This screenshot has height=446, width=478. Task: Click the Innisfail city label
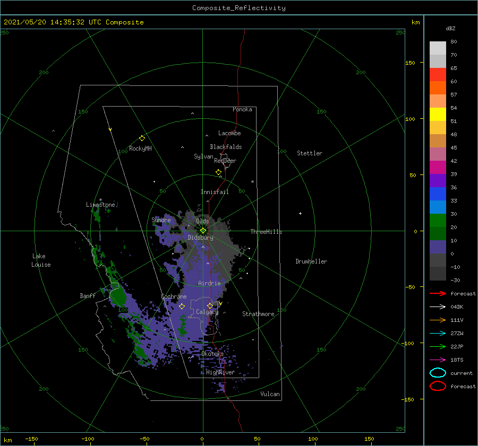pos(215,192)
